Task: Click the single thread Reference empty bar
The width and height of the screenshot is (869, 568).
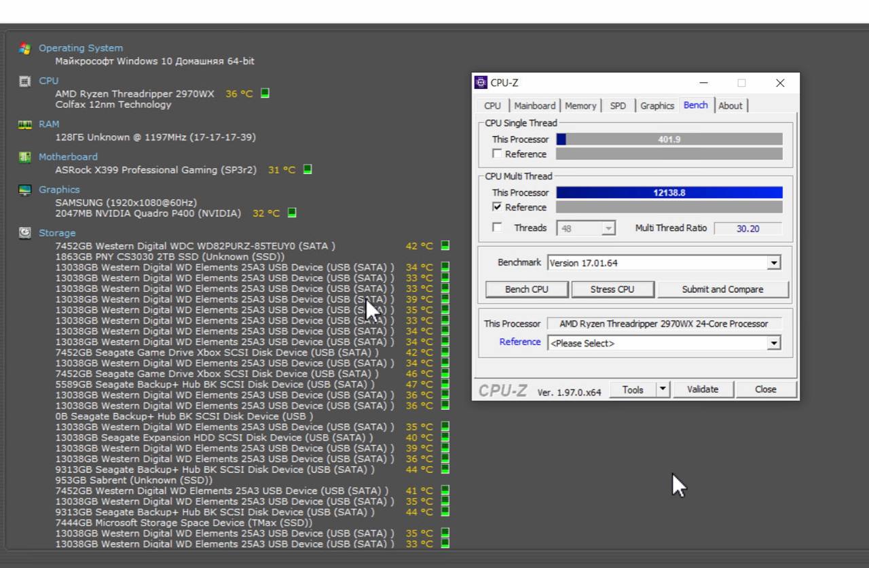Action: click(669, 154)
